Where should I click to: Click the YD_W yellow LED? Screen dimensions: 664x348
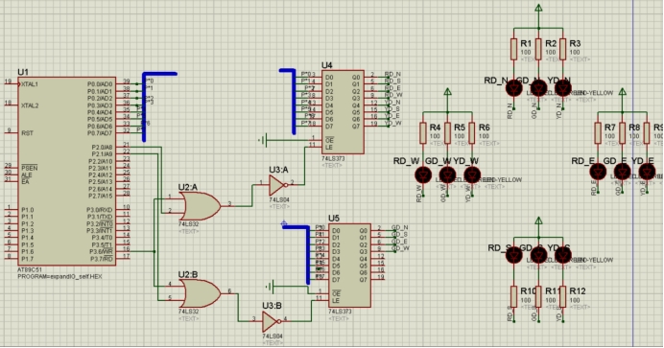click(x=472, y=174)
